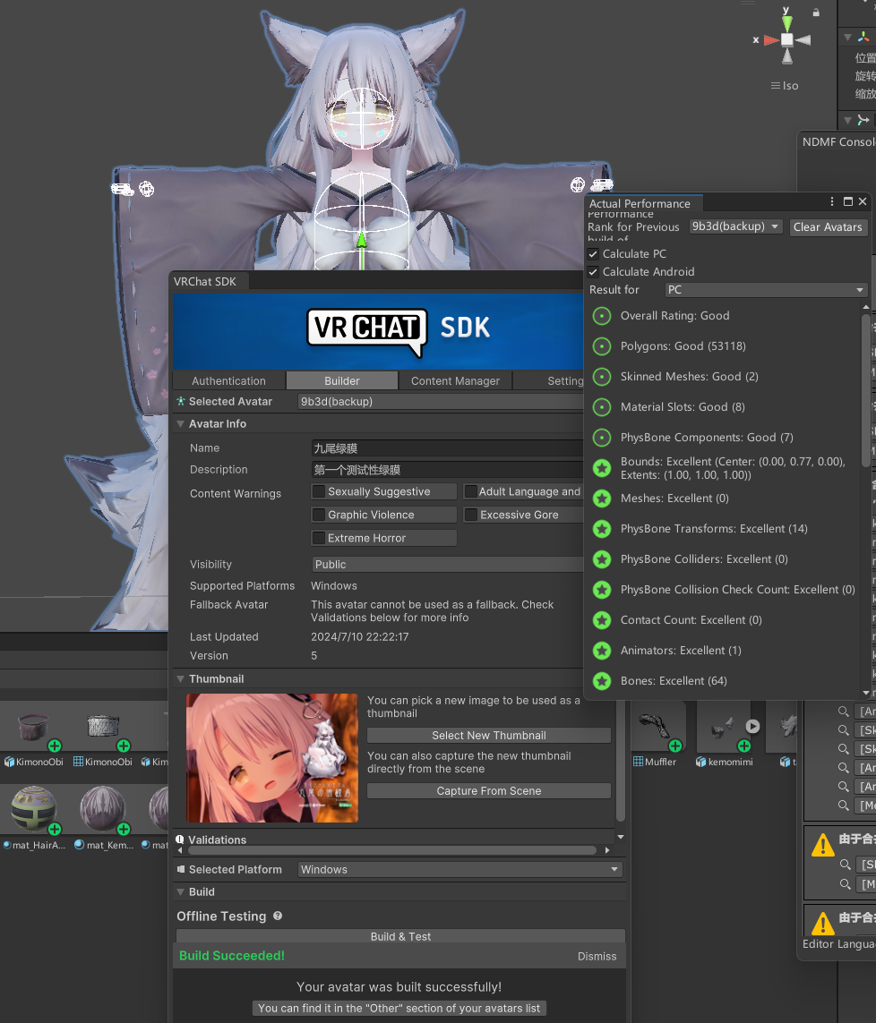Enable Graphic Violence content warning
Screen dimensions: 876x1023
[x=319, y=515]
